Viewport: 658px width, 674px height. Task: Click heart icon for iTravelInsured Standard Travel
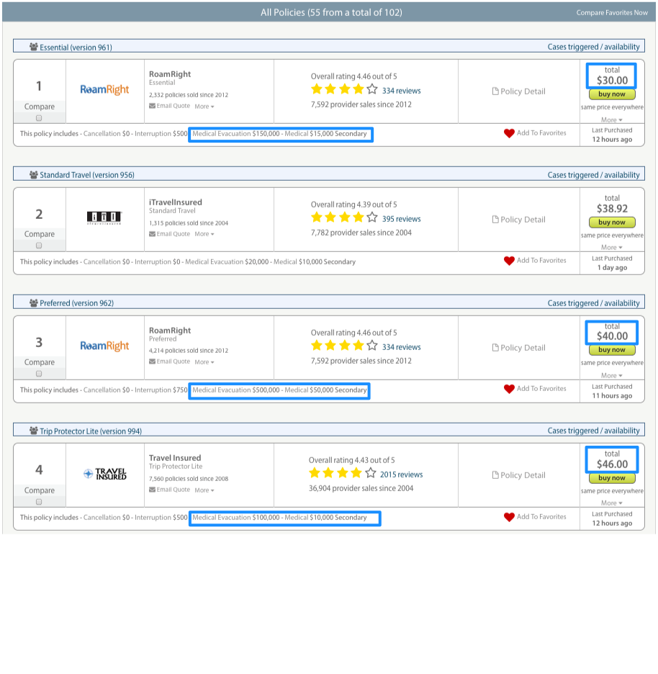click(509, 261)
